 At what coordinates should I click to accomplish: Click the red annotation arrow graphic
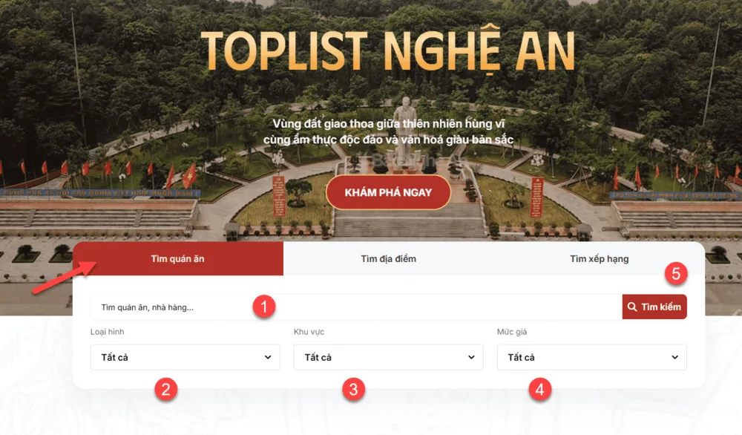pos(65,276)
